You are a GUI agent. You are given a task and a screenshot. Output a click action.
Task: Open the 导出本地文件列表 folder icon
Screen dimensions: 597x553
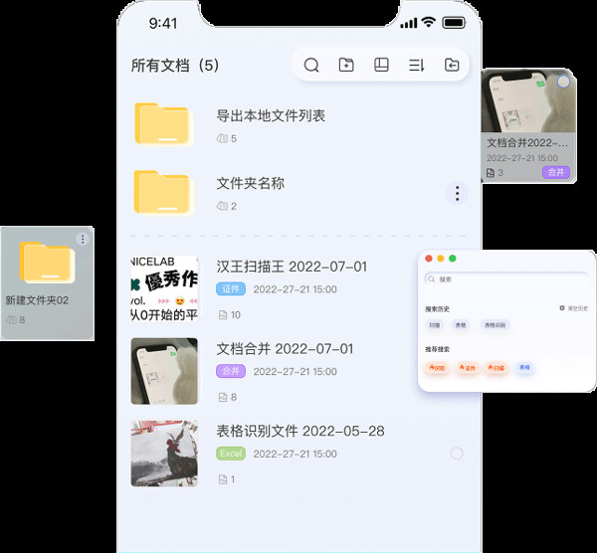[x=164, y=124]
